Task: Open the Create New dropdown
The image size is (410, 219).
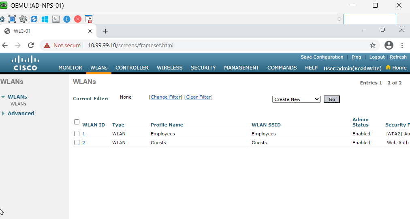Action: 296,99
